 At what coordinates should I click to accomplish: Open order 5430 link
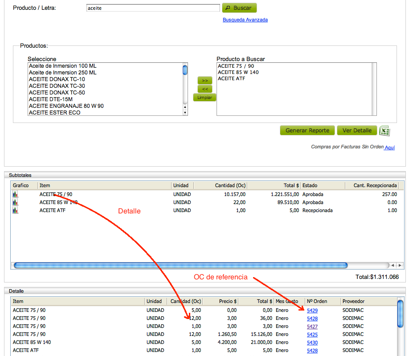pos(312,343)
